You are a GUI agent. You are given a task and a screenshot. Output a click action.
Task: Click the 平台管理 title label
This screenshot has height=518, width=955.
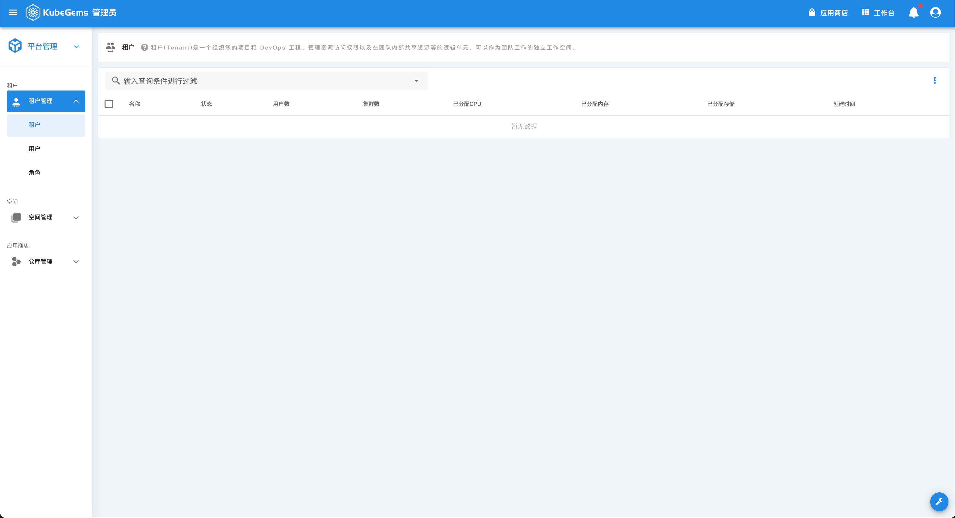(43, 47)
